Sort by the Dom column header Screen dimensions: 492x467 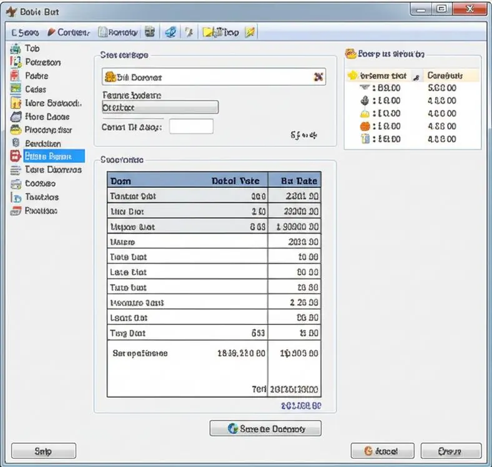click(x=121, y=181)
